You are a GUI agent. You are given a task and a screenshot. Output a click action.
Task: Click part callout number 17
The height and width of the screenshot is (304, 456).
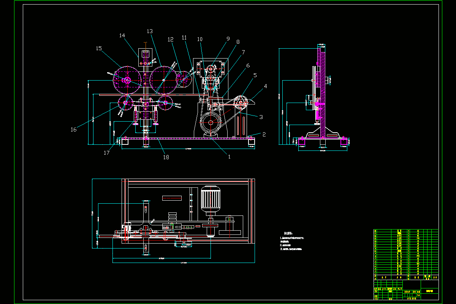[x=106, y=153]
